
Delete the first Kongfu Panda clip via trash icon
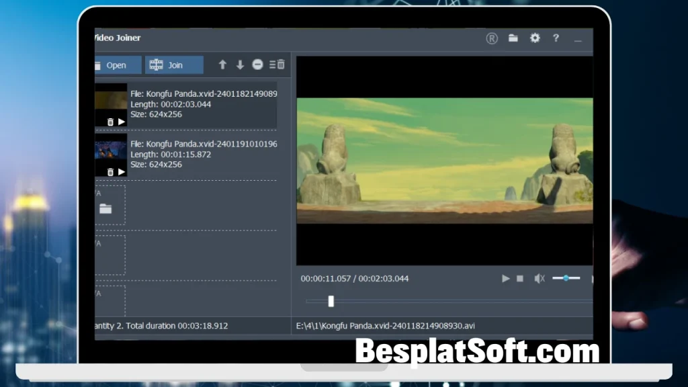(x=110, y=122)
